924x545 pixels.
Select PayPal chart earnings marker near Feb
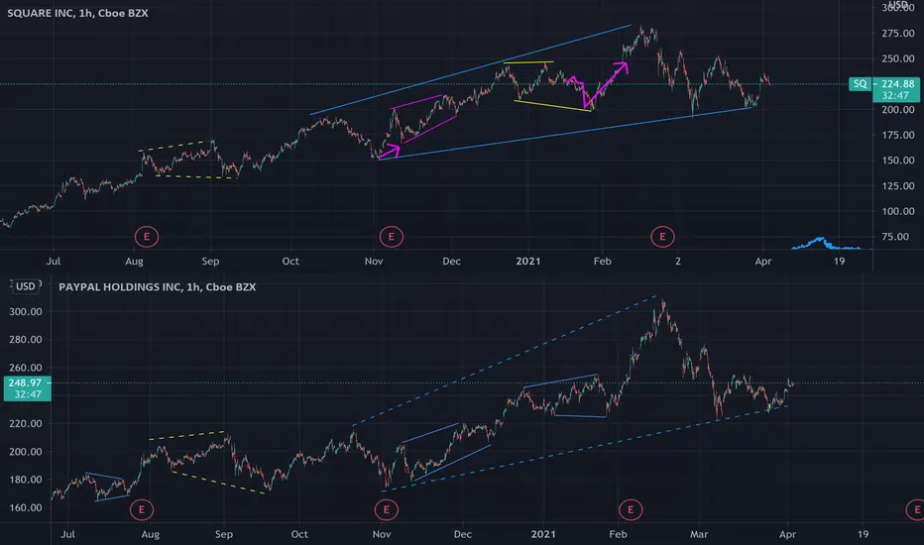click(631, 509)
